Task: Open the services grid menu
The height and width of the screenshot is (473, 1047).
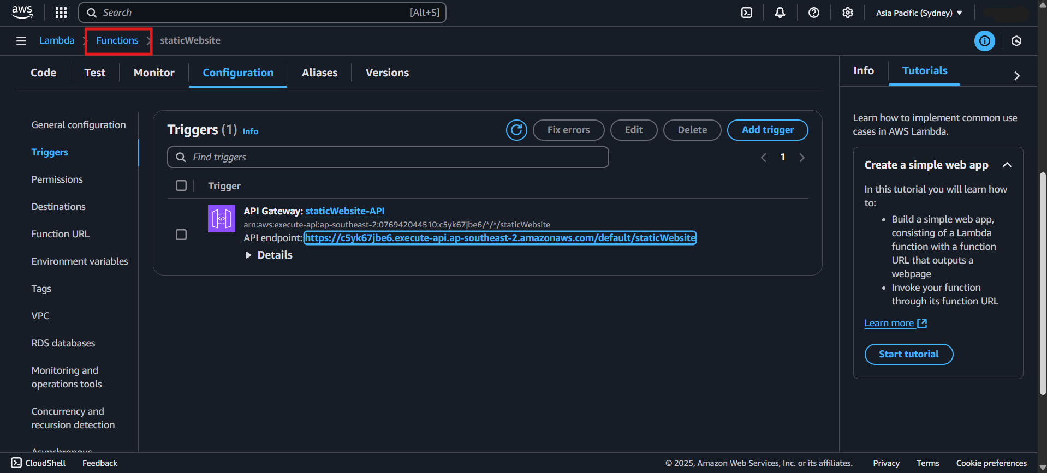Action: [x=61, y=13]
